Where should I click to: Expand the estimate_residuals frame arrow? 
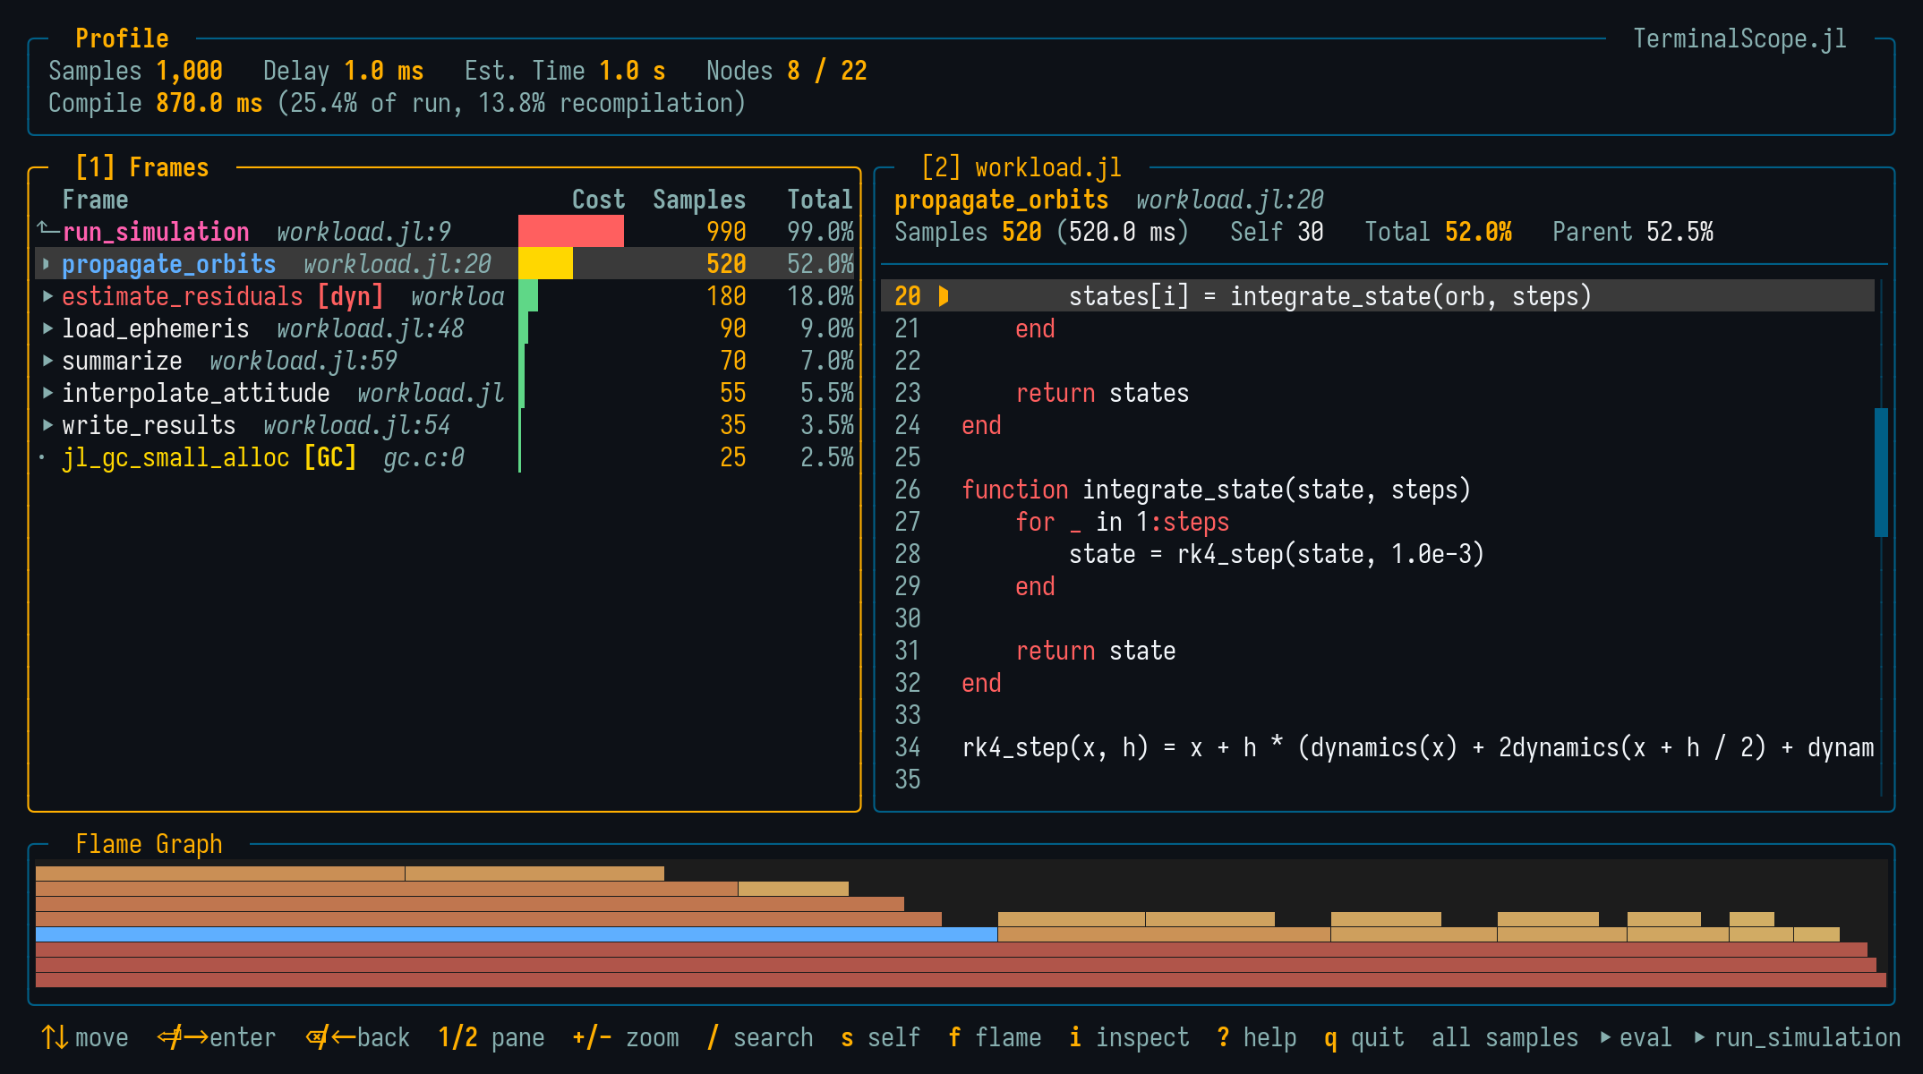47,296
